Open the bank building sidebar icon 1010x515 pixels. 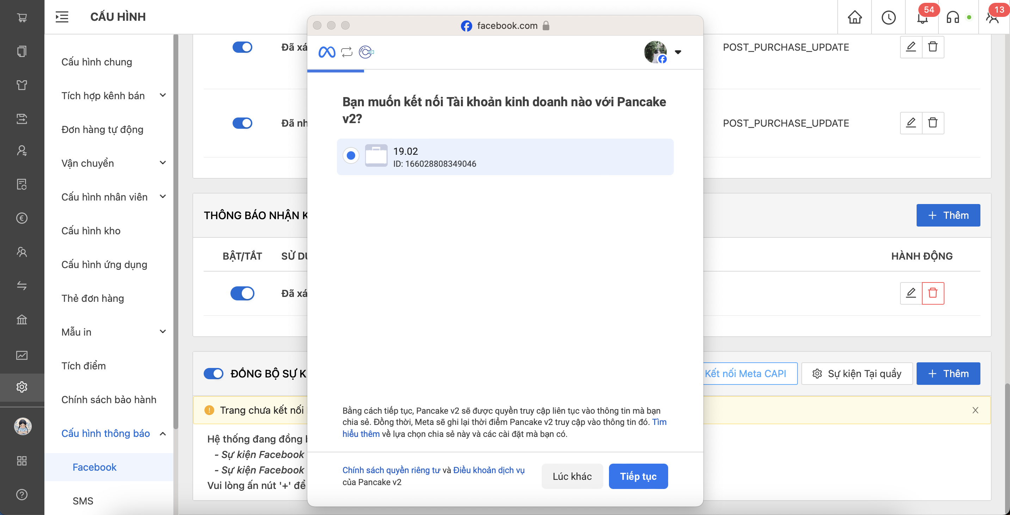point(22,319)
